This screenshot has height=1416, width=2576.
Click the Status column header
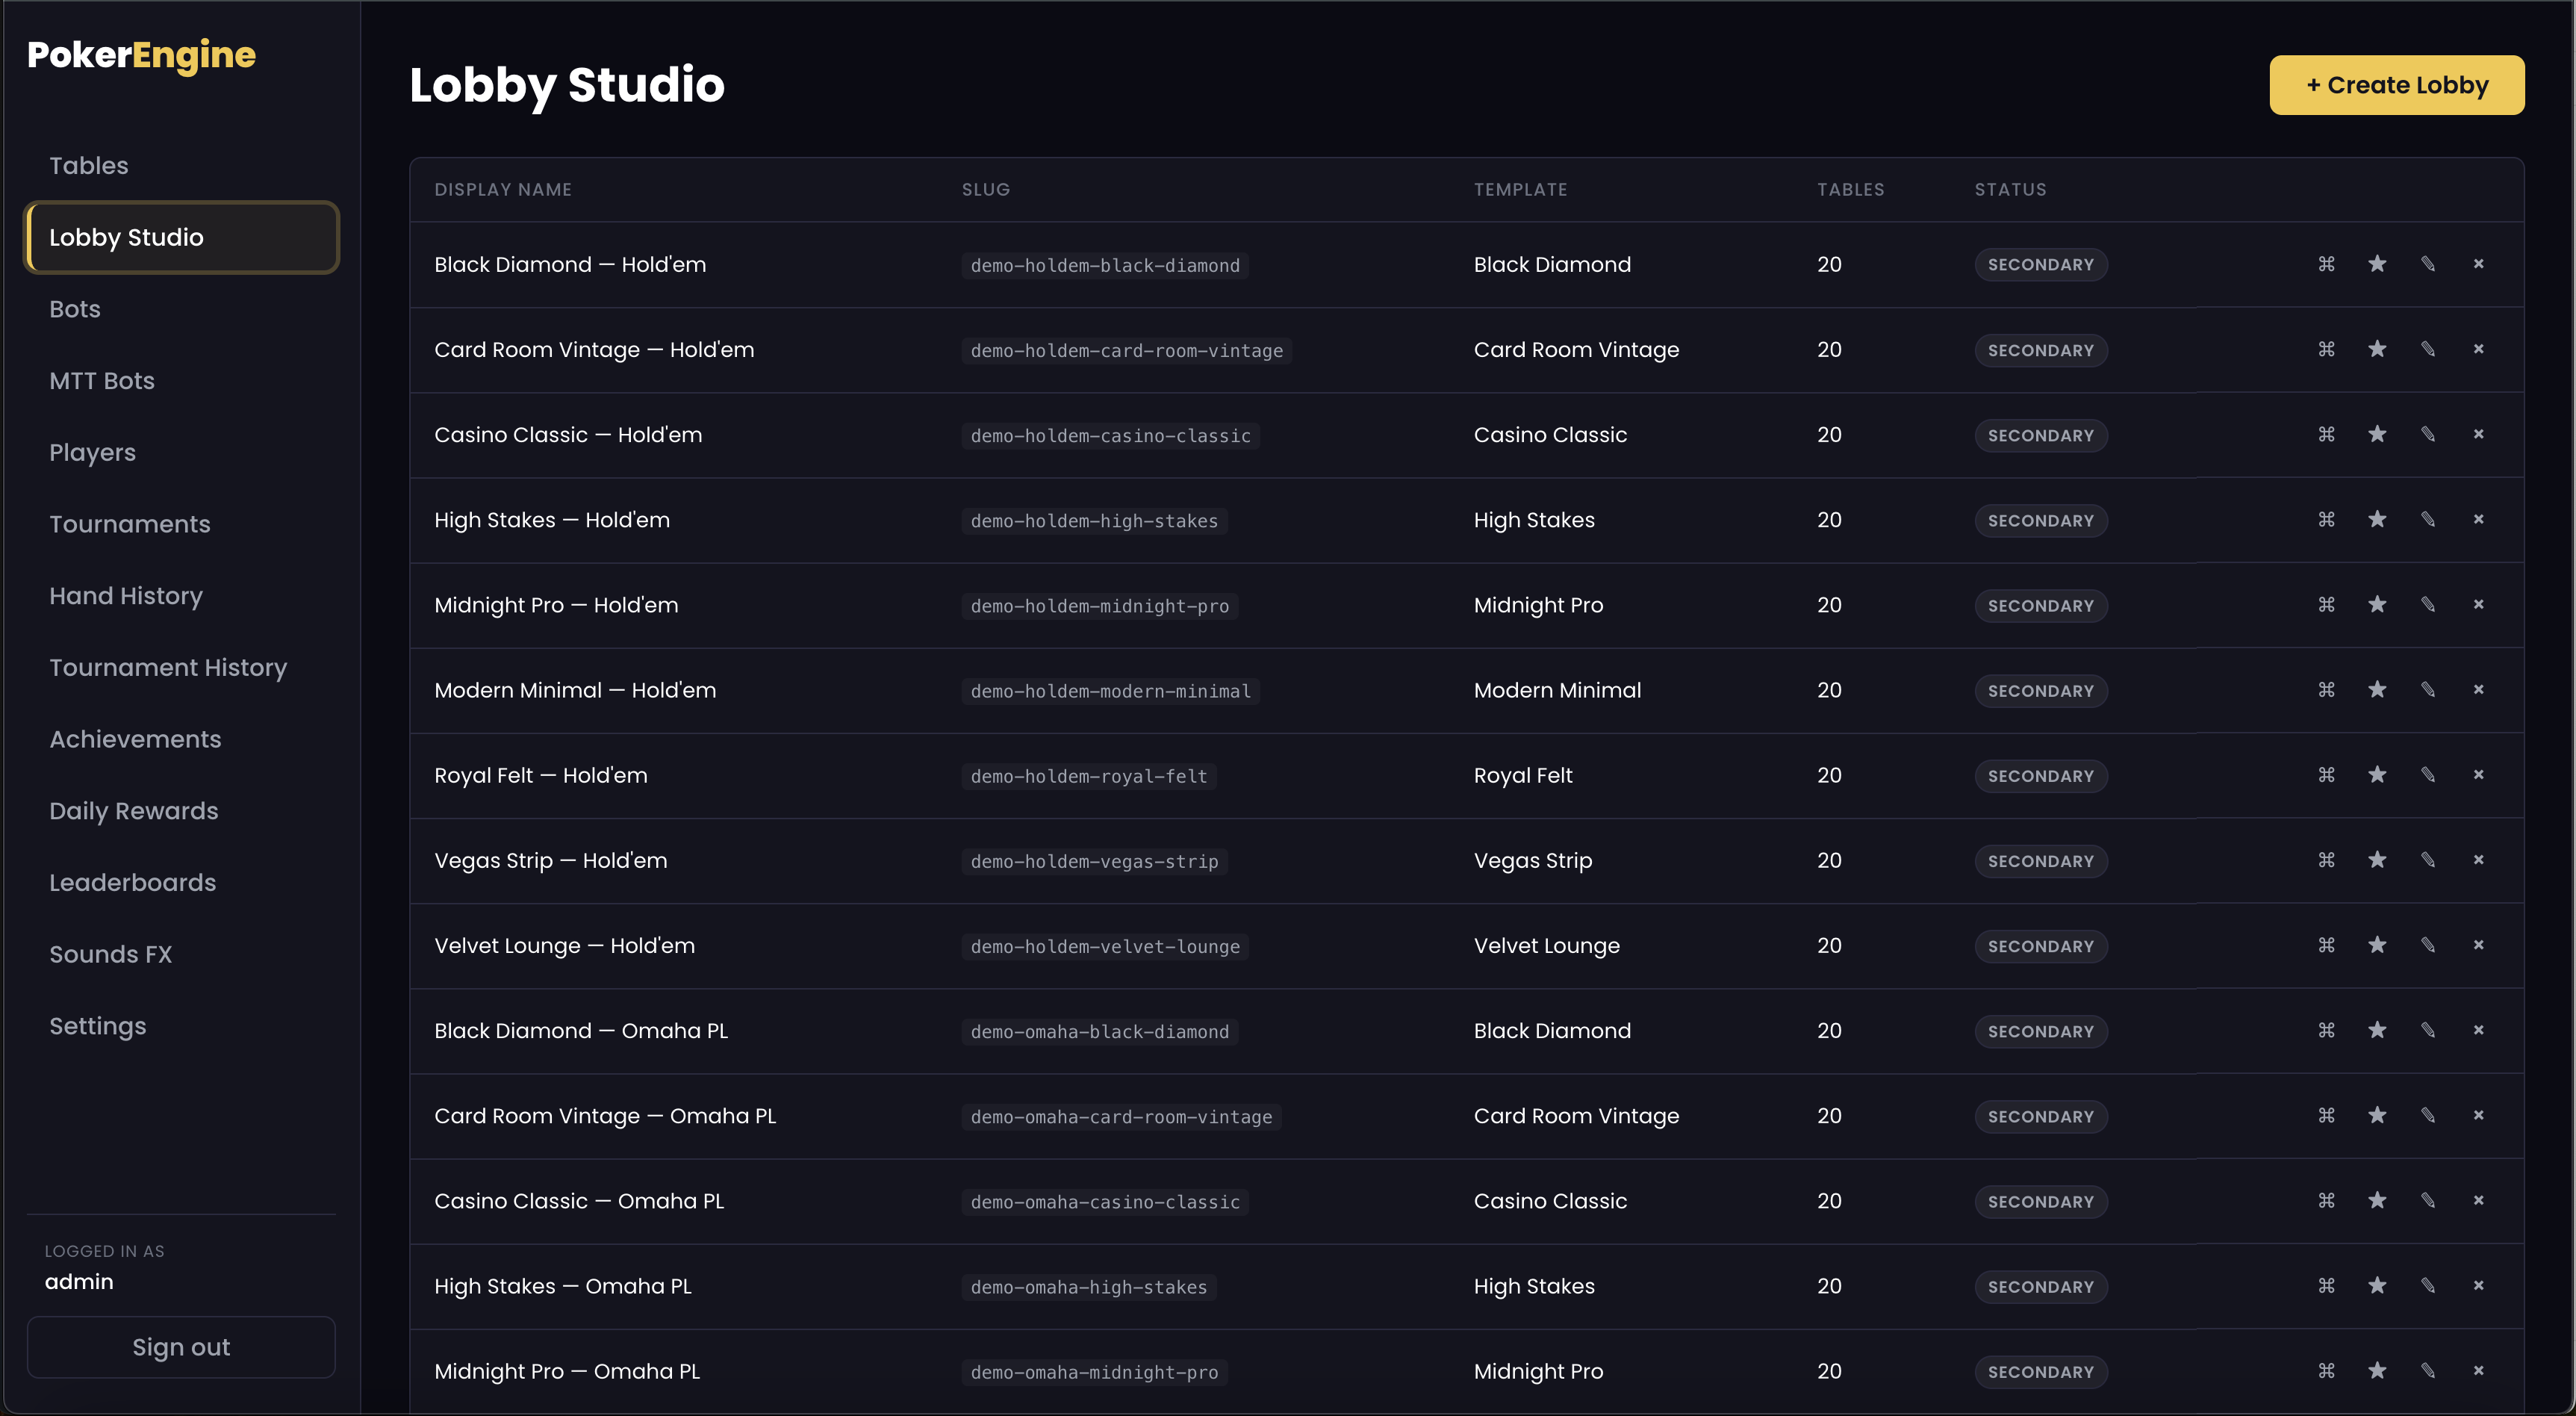click(2010, 189)
